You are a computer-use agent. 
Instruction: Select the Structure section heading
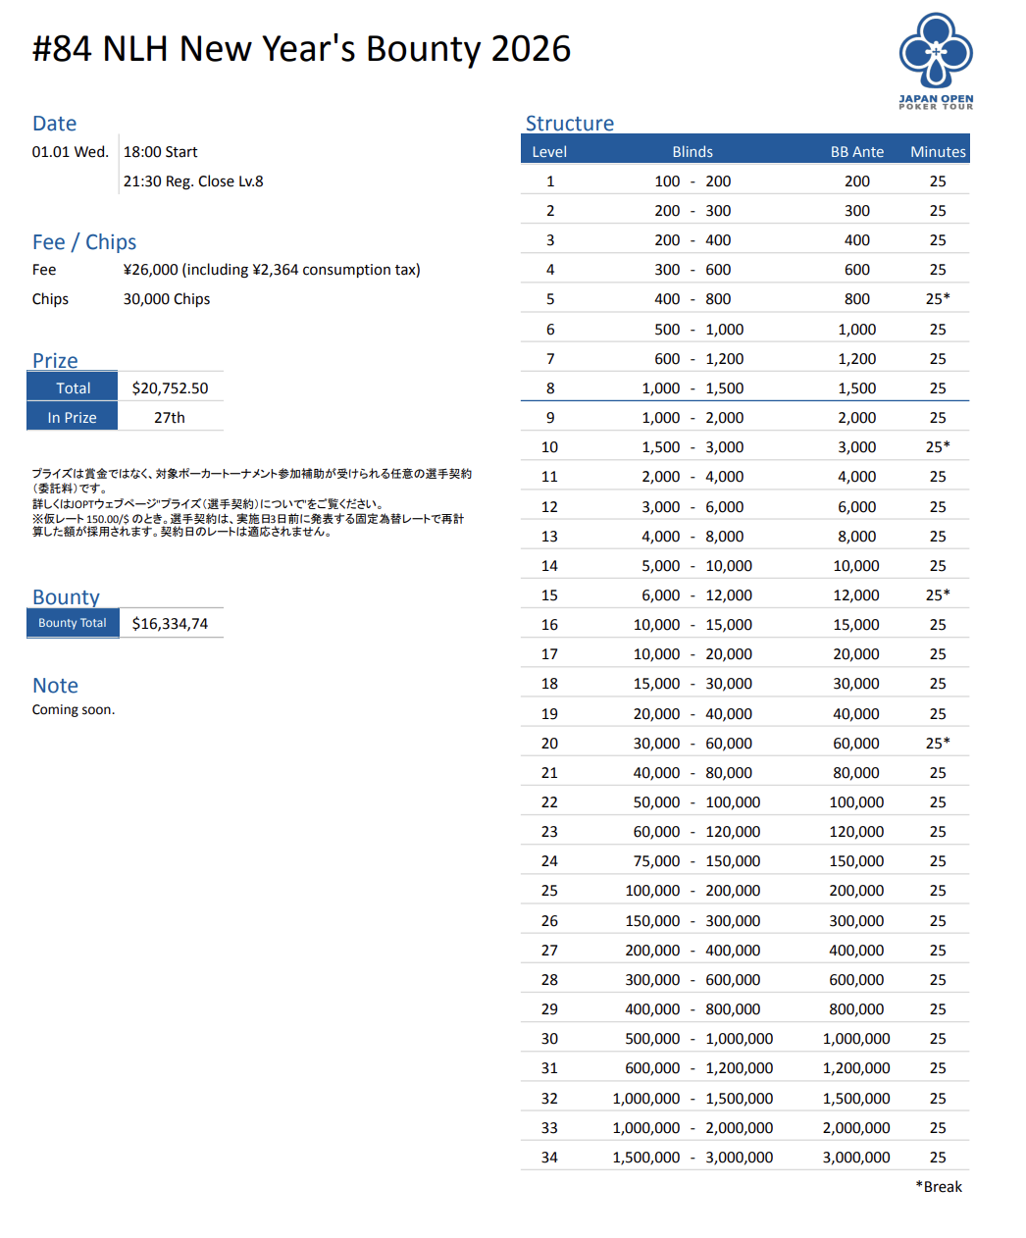569,124
